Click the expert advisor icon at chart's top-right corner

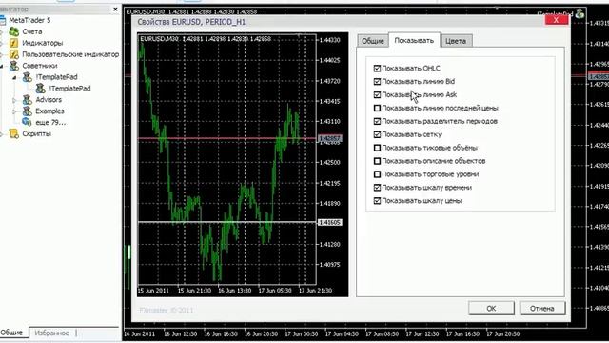(580, 13)
